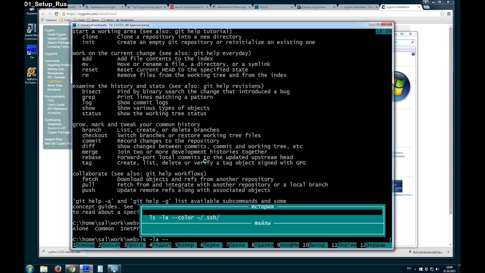Select the MySQL browser tab
The height and width of the screenshot is (273, 485).
click(273, 7)
